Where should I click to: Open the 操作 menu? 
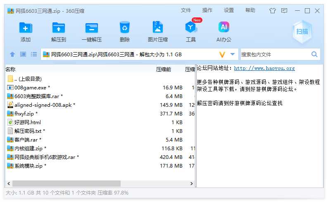pyautogui.click(x=207, y=10)
